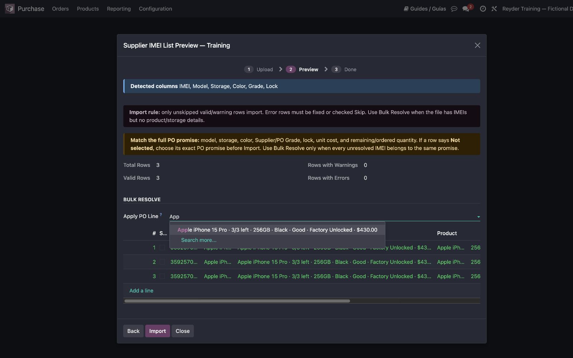Click the debug tools wrench icon
573x358 pixels.
(494, 9)
